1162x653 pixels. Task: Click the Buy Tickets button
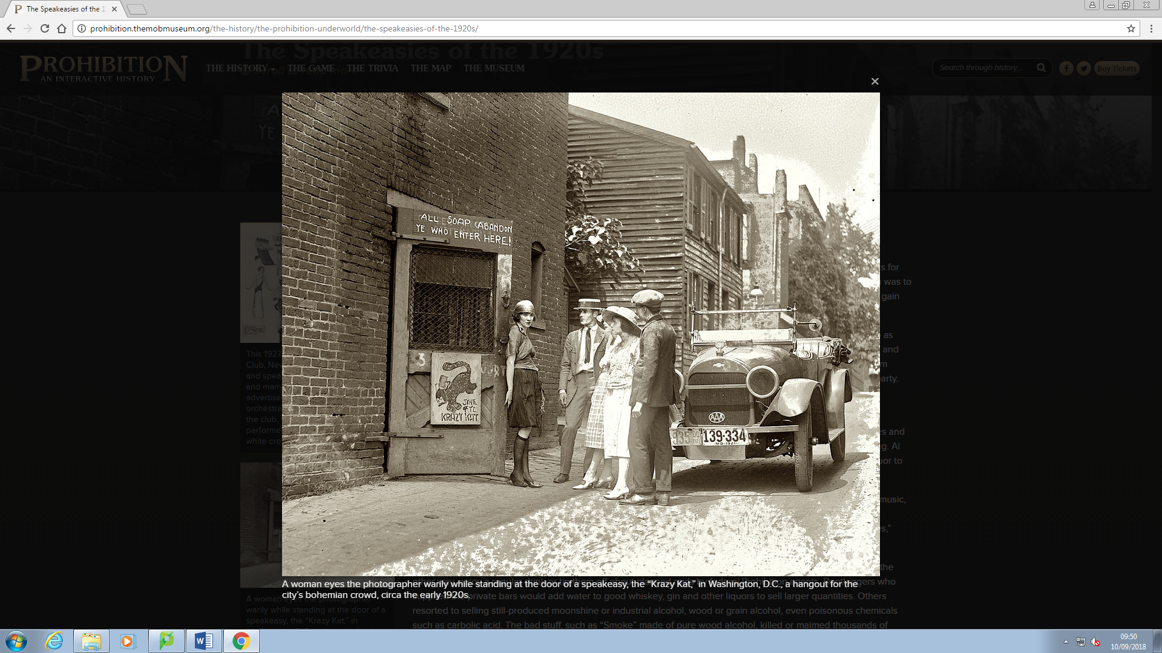(1116, 68)
